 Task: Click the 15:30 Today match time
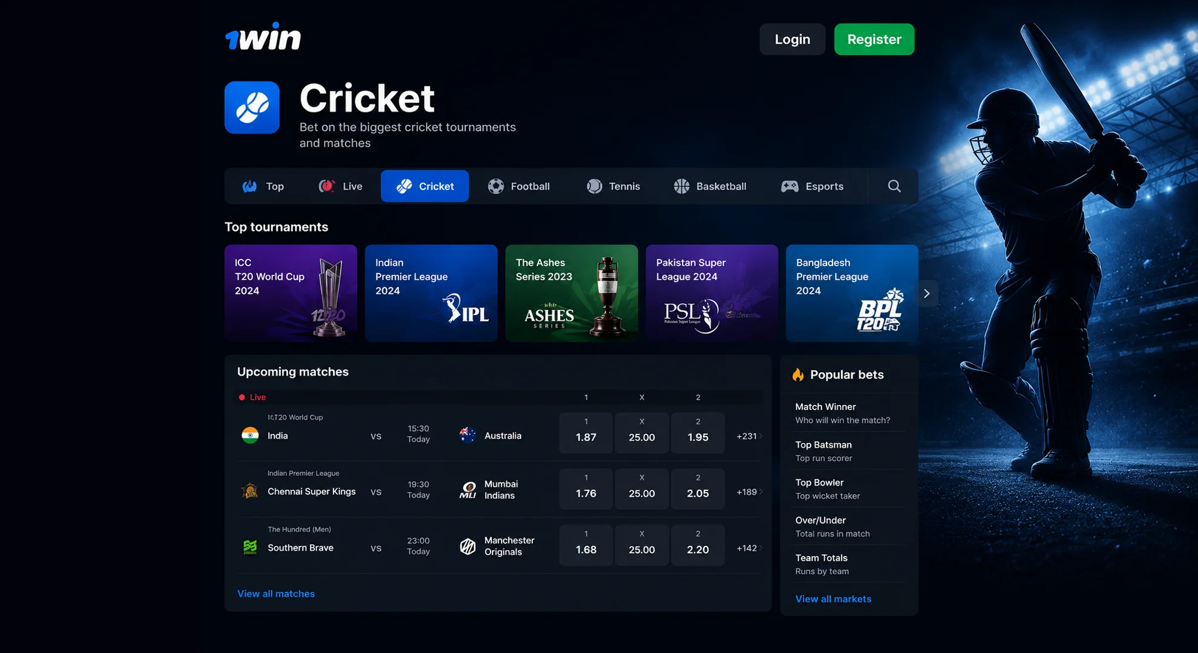click(x=418, y=434)
